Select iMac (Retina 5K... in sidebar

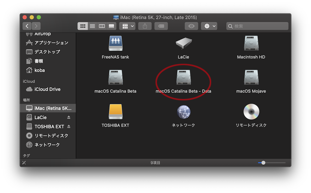48,108
